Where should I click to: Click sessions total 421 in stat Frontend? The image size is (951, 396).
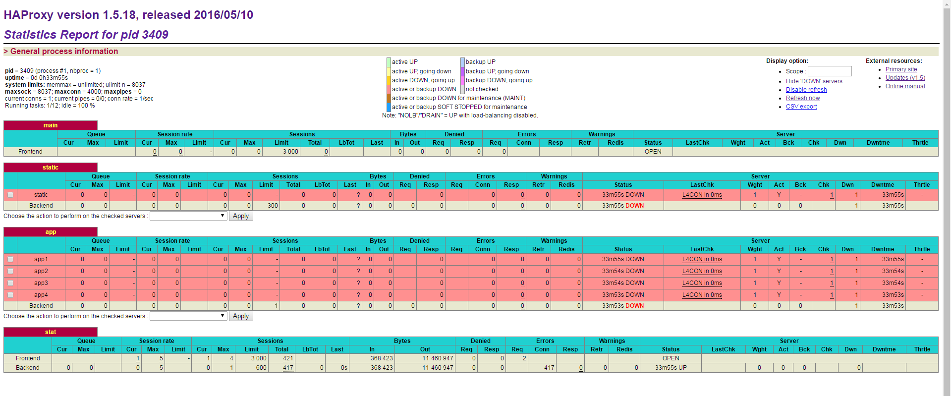click(288, 358)
